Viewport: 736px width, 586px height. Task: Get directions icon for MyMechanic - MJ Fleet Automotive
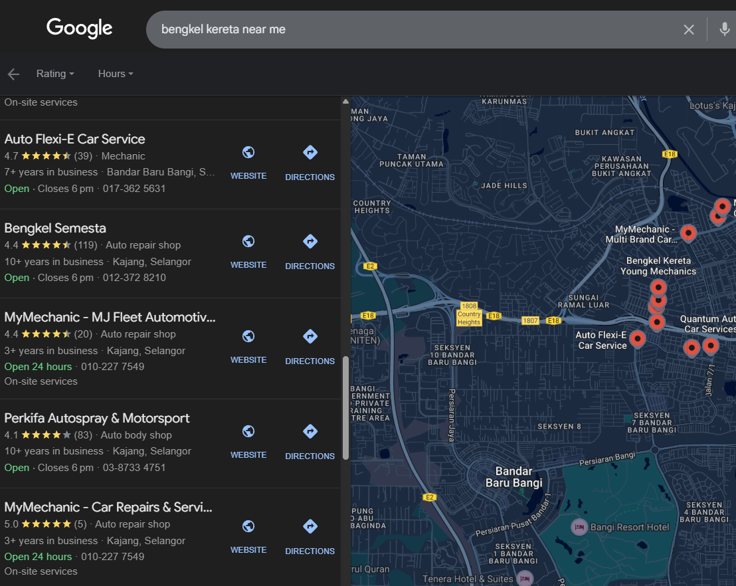pyautogui.click(x=310, y=336)
